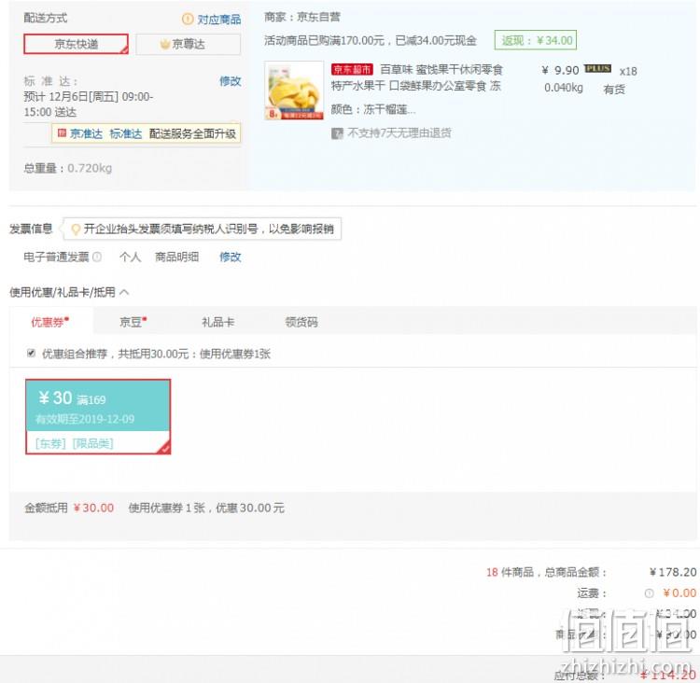Click the 商家：京东自营 label

[x=302, y=17]
